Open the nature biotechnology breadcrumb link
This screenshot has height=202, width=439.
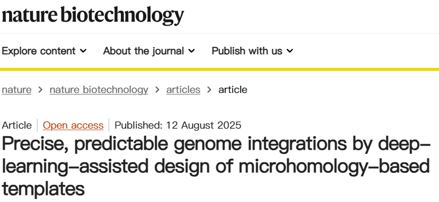tap(99, 90)
